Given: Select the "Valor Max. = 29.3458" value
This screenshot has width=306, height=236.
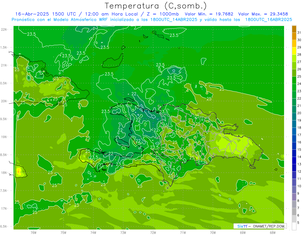Looking at the screenshot, I should [x=263, y=14].
